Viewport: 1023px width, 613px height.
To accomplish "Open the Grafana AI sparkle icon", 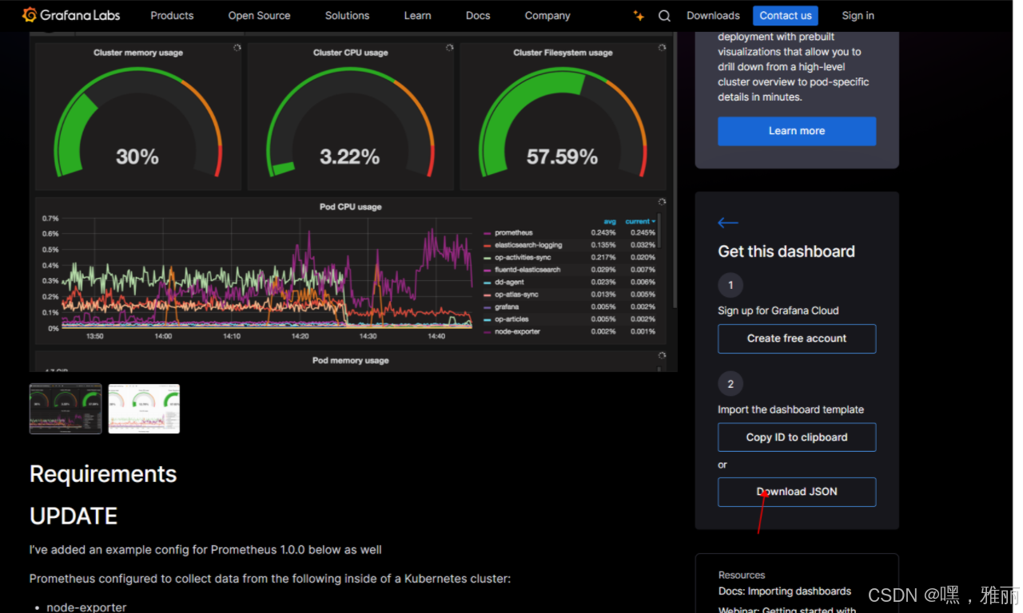I will pyautogui.click(x=639, y=15).
